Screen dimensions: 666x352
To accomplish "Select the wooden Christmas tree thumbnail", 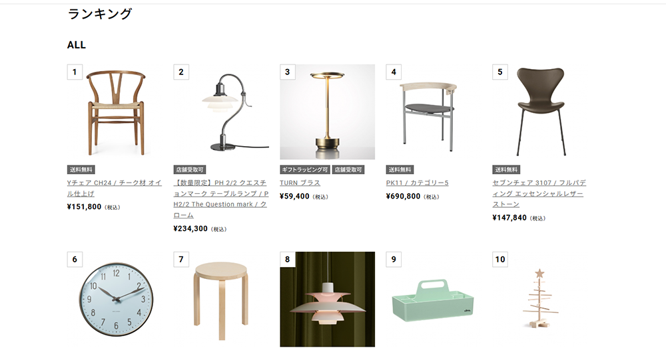I will click(x=540, y=300).
